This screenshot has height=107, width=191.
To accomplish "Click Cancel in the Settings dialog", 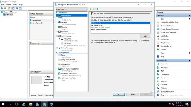I will coord(132,95).
